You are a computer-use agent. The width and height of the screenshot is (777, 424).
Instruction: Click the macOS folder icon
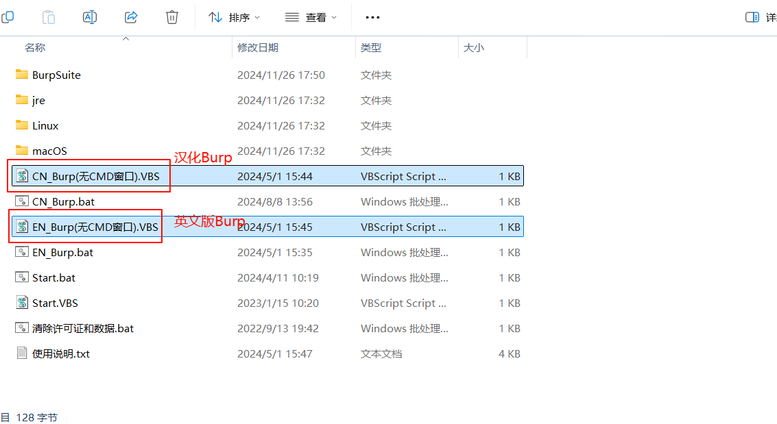pos(22,151)
